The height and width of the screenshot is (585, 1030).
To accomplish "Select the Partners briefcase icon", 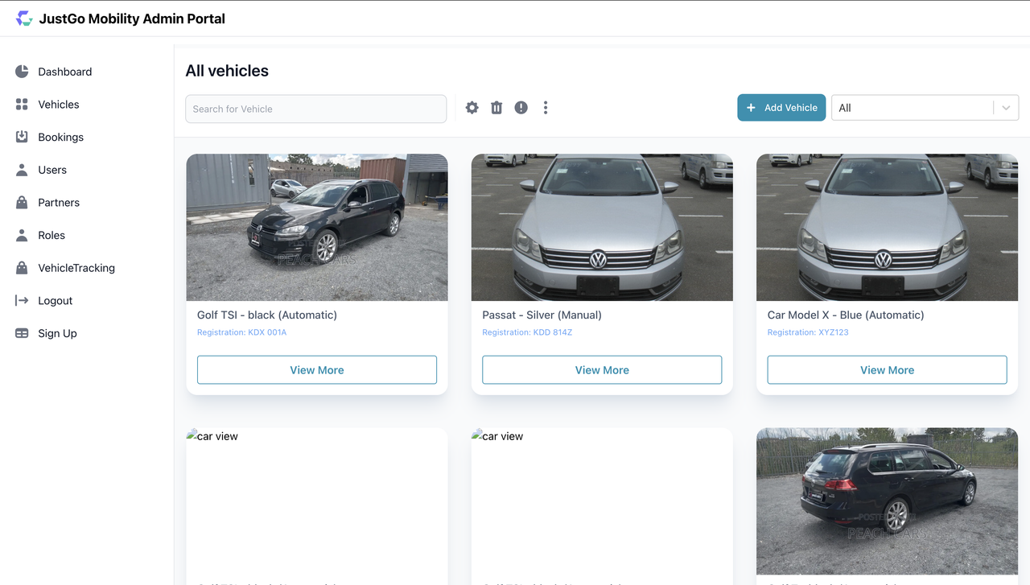I will pos(21,202).
